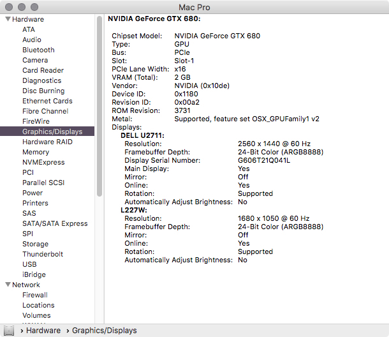The image size is (389, 337).
Task: Select Graphics/Displays in the sidebar
Action: [52, 131]
